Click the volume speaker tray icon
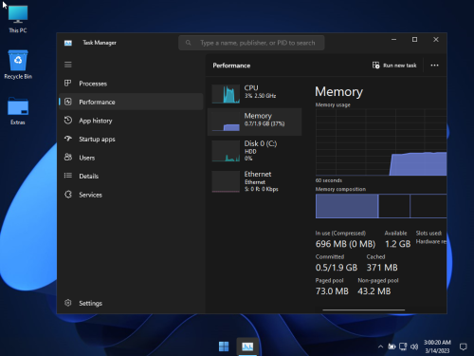474x356 pixels. (x=414, y=347)
